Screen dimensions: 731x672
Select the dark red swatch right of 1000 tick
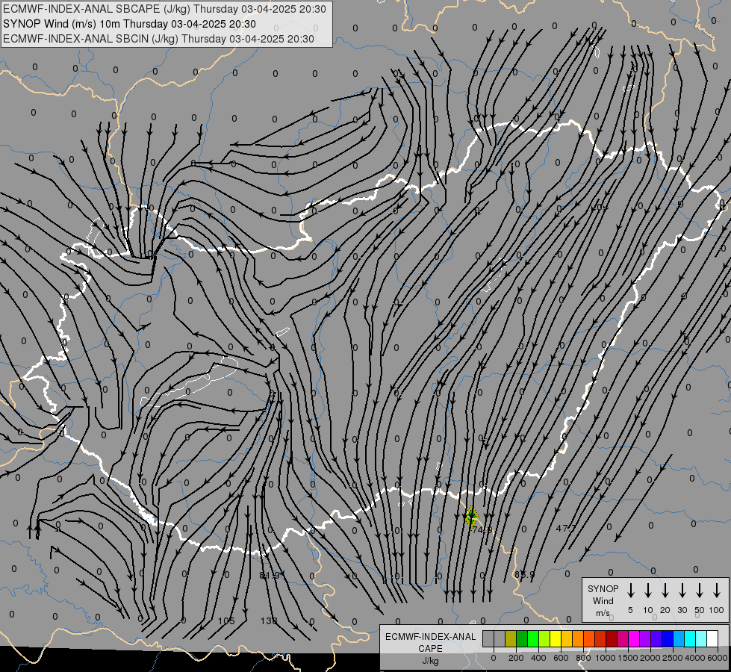point(612,638)
